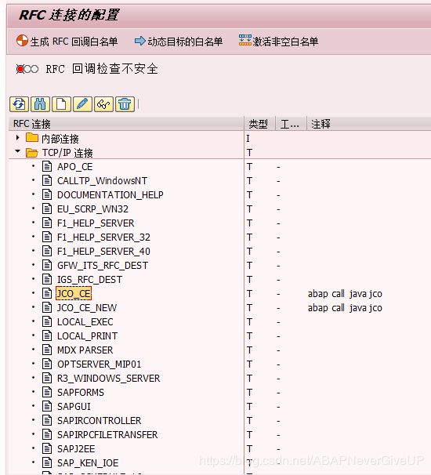Click the refresh toolbar icon
The width and height of the screenshot is (431, 475).
pos(19,104)
